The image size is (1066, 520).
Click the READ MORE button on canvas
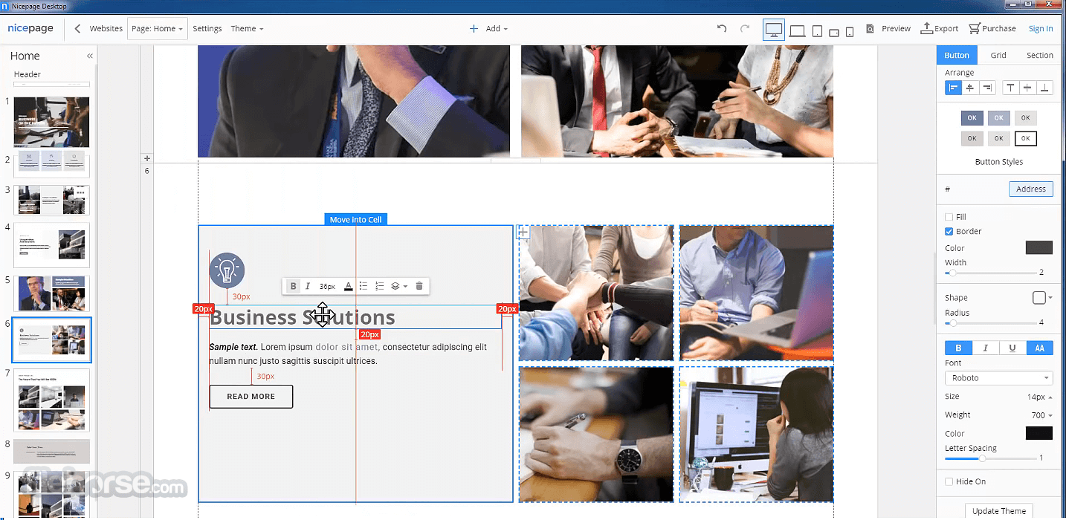click(251, 397)
